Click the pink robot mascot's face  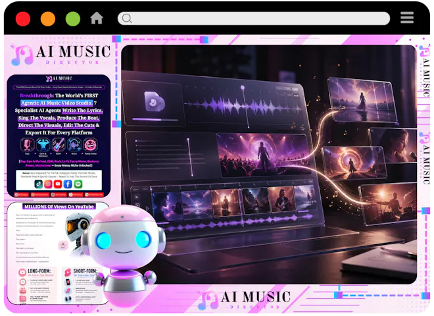(124, 242)
